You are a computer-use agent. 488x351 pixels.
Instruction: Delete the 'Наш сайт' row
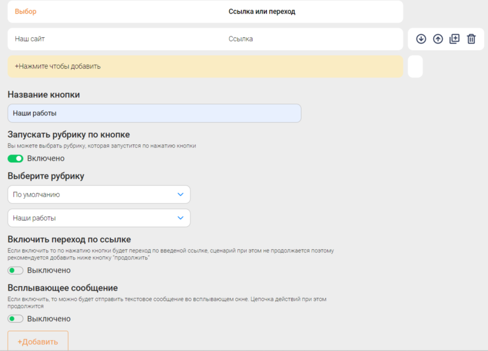point(471,39)
